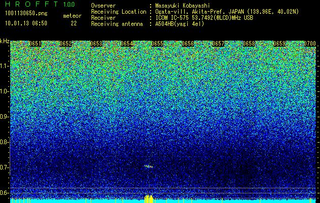Click the meteor echo blip in the spectrogram

149,166
